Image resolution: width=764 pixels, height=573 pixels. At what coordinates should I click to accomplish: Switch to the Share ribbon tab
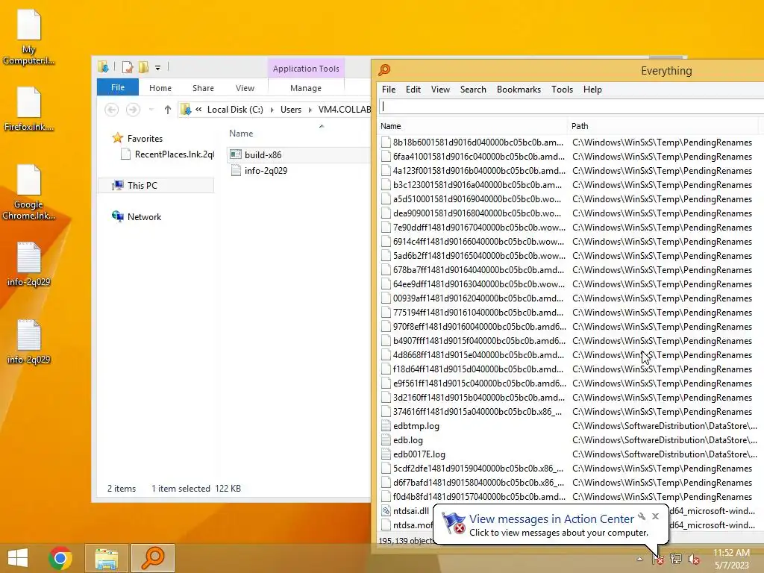pyautogui.click(x=203, y=88)
